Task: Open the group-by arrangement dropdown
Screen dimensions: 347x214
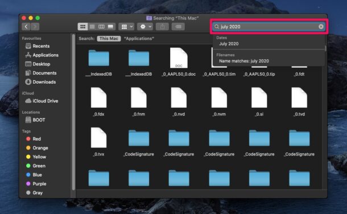Action: click(126, 27)
